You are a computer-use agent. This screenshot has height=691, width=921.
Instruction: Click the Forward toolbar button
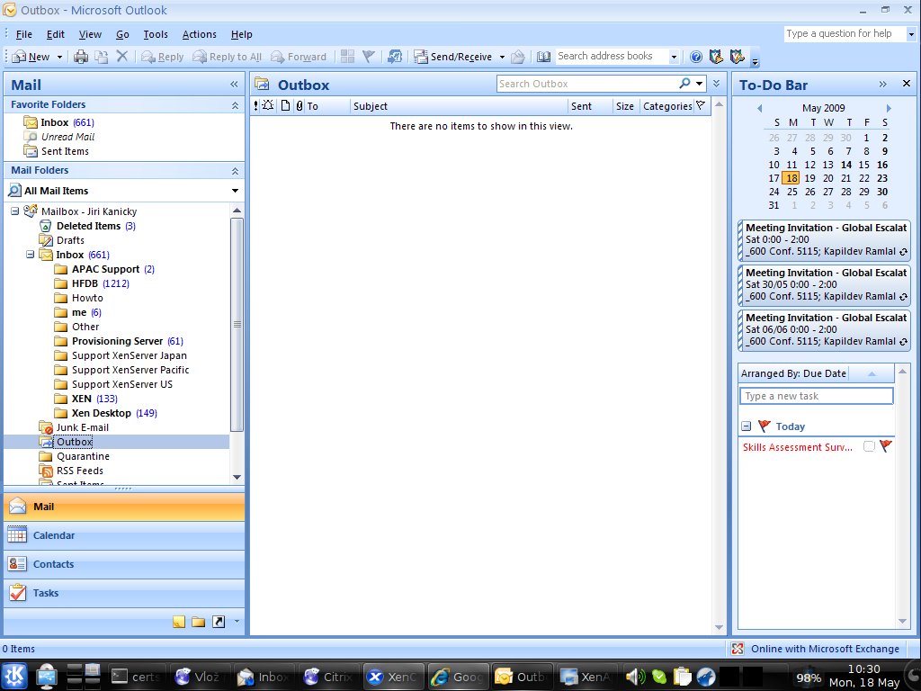(x=299, y=57)
